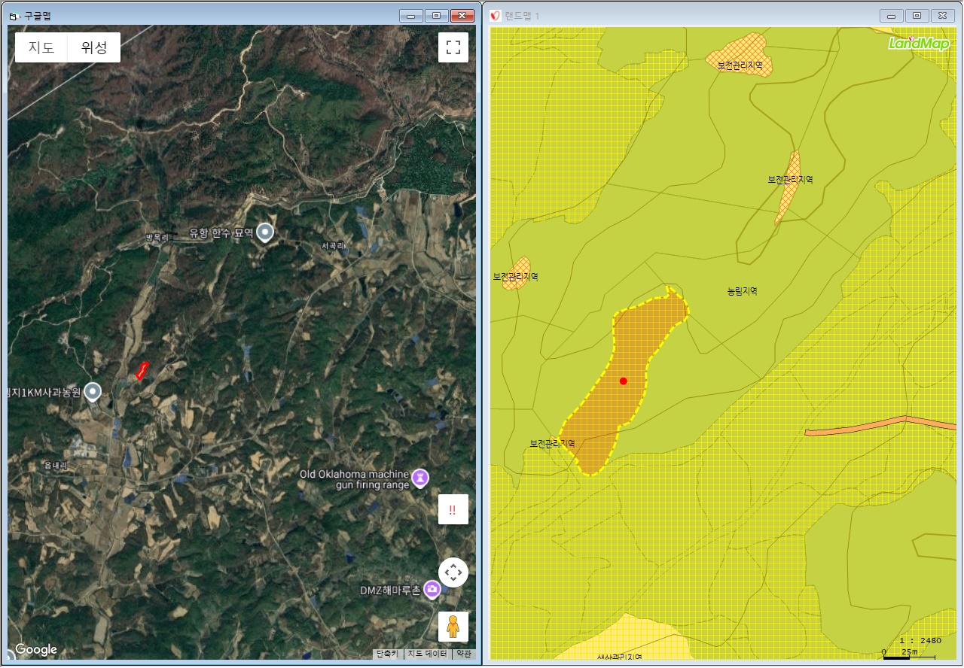Click the 농림지역 zone label
Viewport: 964px width, 668px height.
tap(742, 291)
